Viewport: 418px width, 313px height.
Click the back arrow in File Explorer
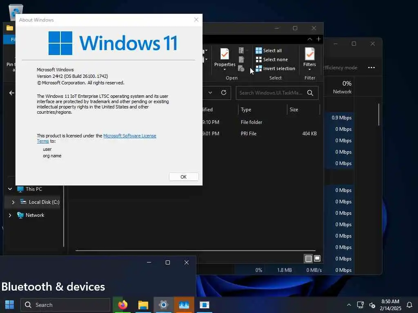tap(12, 93)
